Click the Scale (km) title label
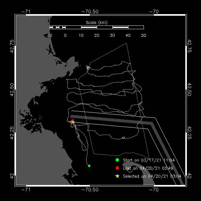The image size is (201, 201). click(x=96, y=23)
